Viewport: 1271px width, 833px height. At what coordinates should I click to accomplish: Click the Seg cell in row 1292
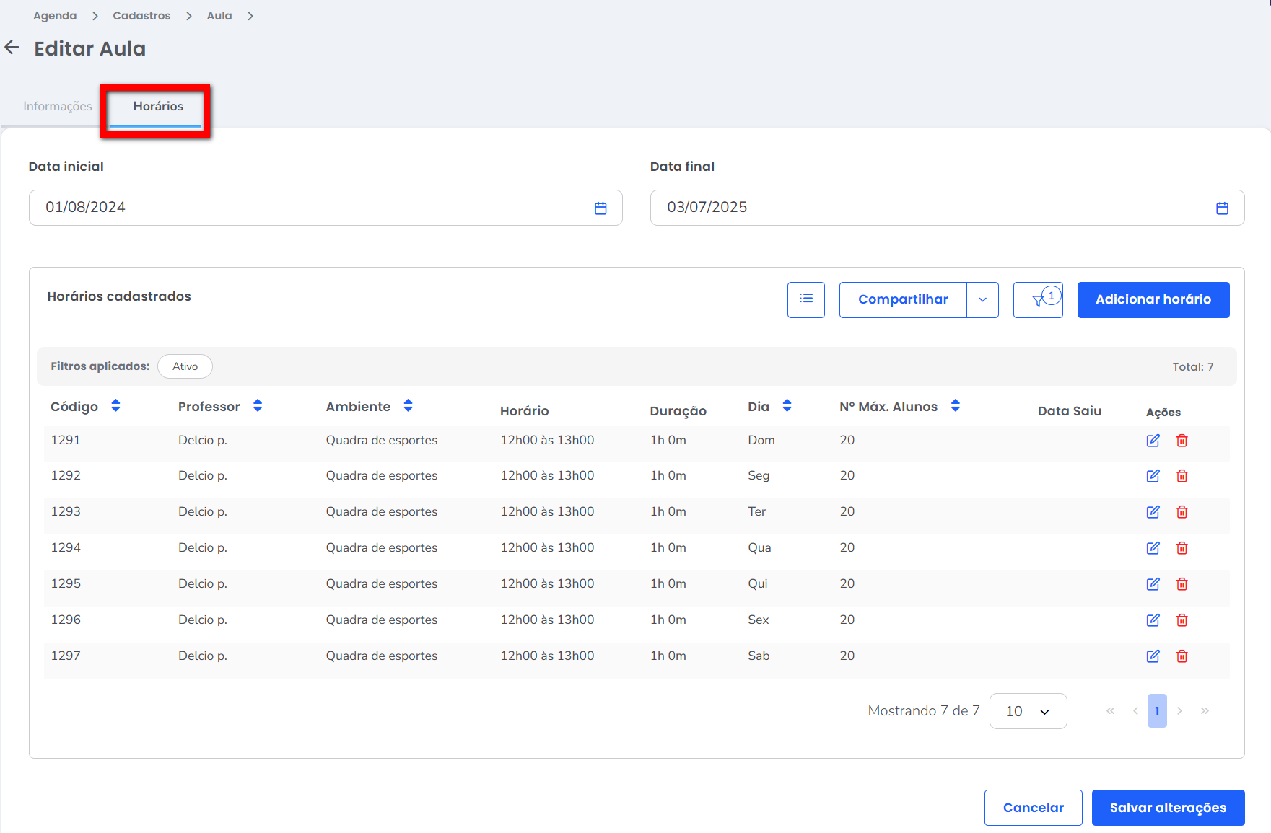759,475
